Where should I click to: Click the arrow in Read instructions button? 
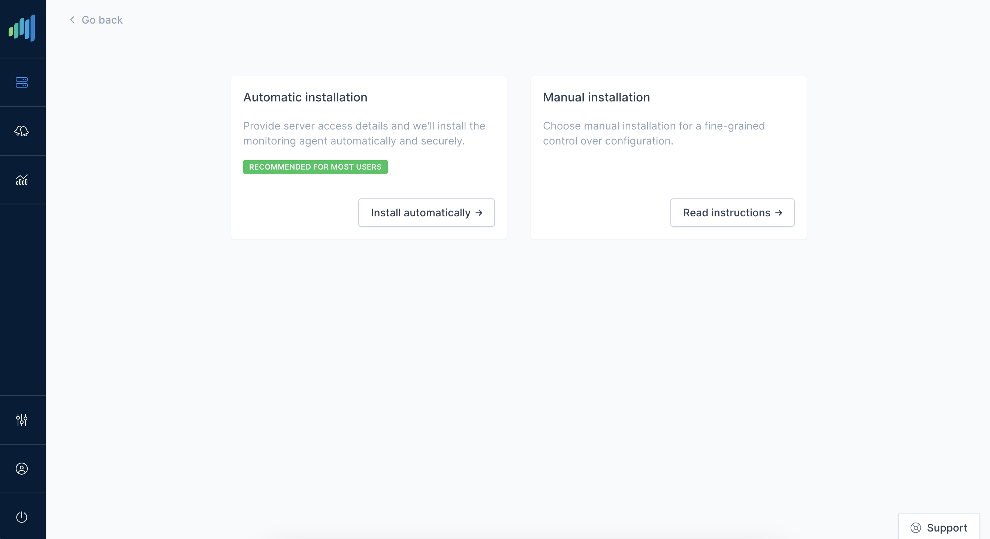778,213
